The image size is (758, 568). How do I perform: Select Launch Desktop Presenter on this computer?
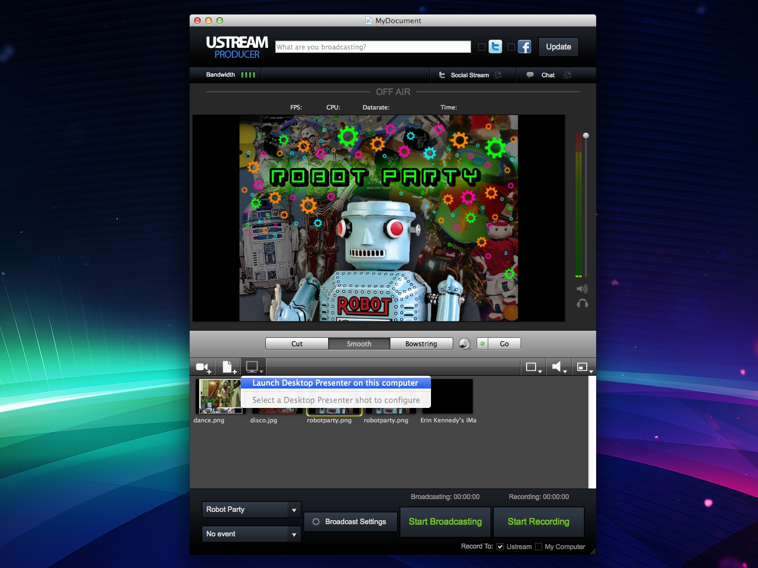(x=336, y=383)
